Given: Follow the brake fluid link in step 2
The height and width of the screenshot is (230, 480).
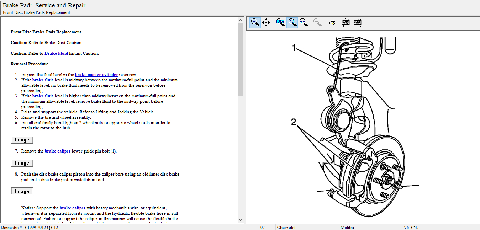Looking at the screenshot, I should coord(43,80).
